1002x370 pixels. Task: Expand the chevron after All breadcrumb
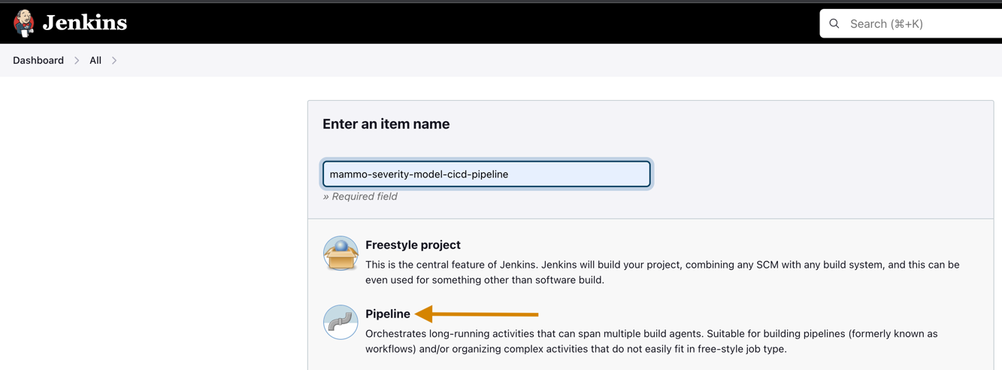(114, 60)
